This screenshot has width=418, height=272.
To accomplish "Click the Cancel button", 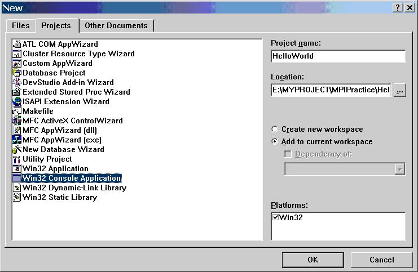I will [382, 260].
